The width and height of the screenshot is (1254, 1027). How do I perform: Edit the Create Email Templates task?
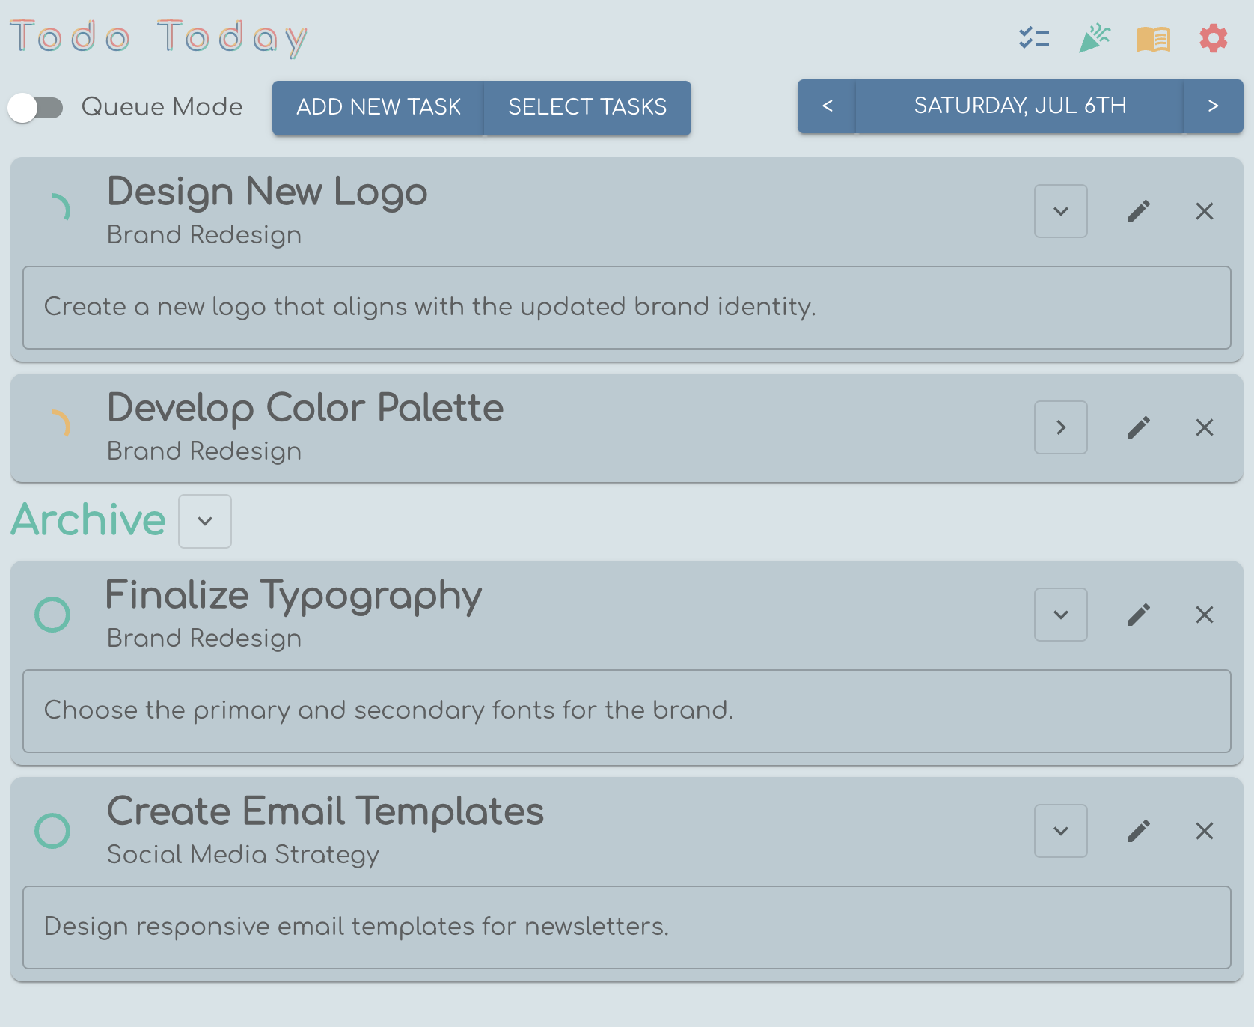point(1139,831)
